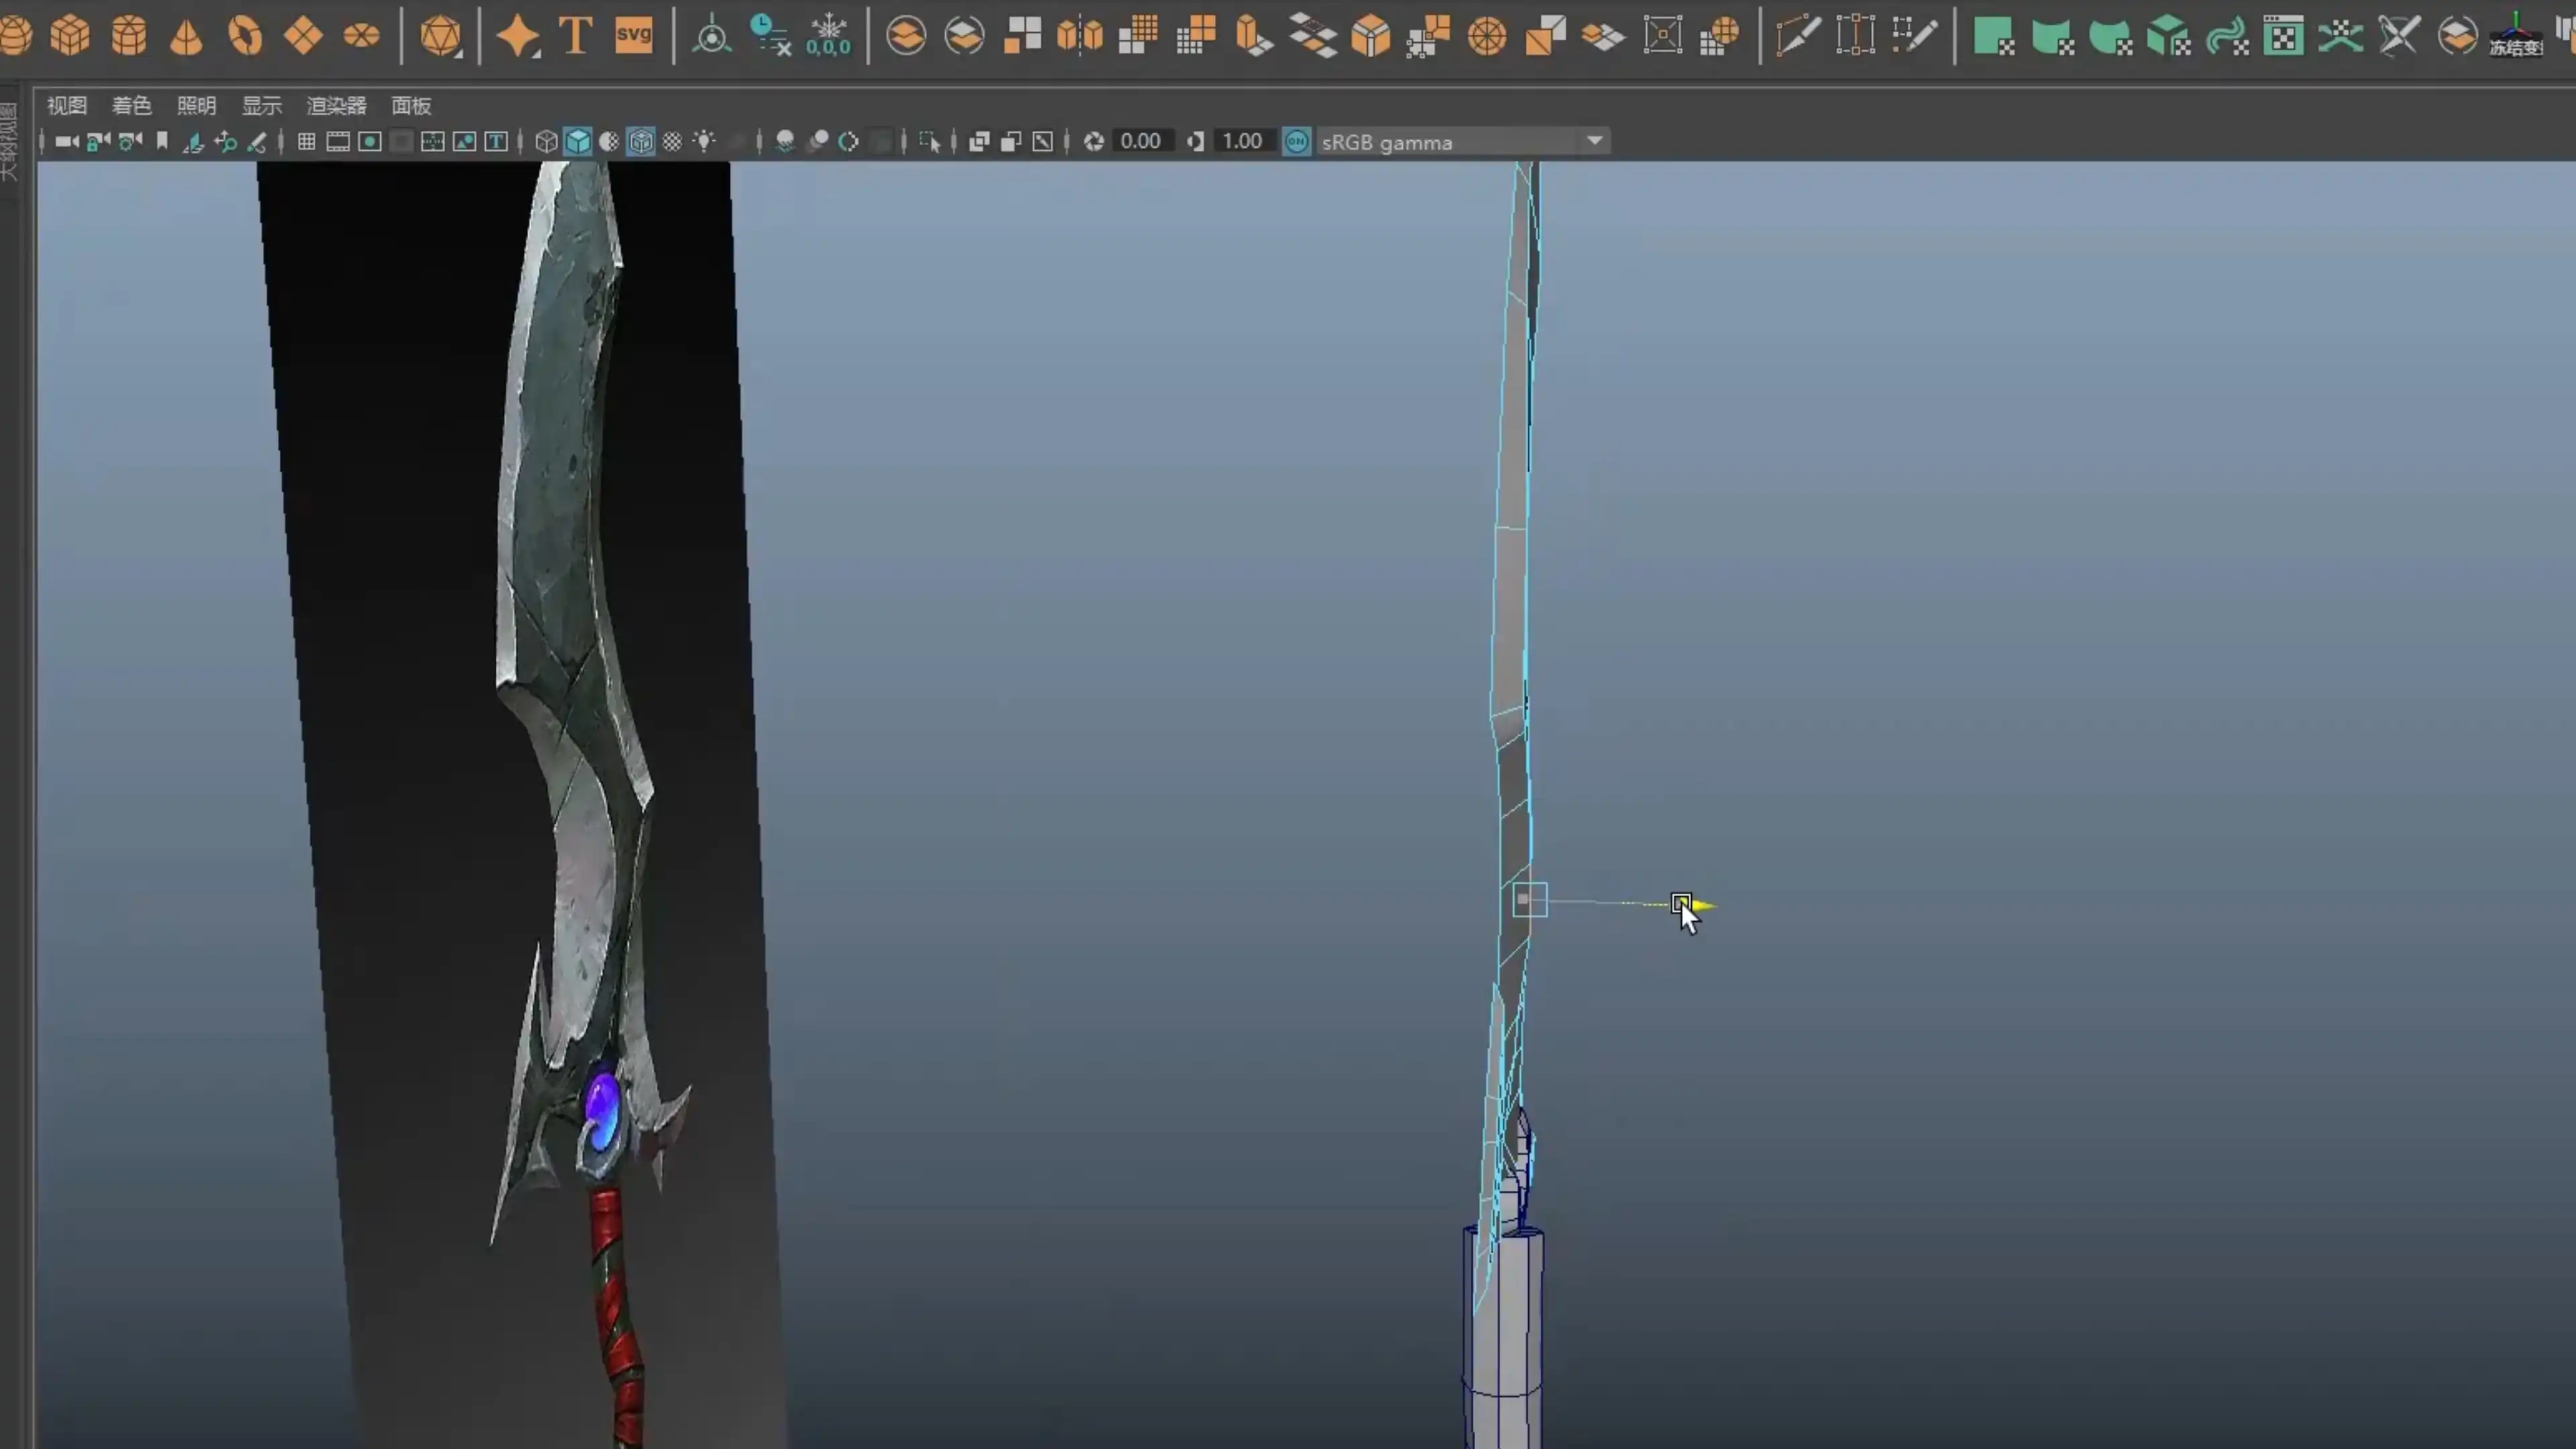Viewport: 2576px width, 1449px height.
Task: Click the Mirror geometry shelf icon
Action: [x=1080, y=36]
